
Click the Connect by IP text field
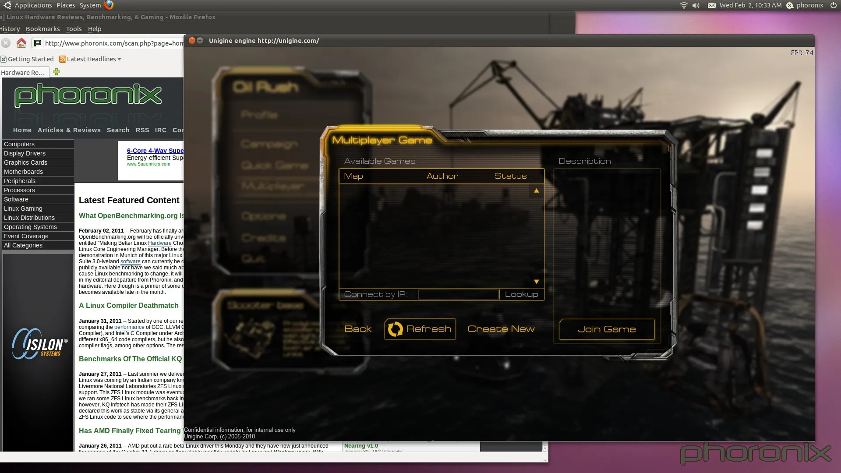[458, 294]
